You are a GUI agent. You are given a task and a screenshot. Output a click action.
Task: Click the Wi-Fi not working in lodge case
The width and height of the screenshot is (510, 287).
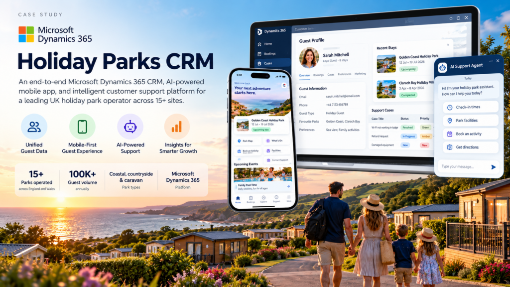point(384,128)
